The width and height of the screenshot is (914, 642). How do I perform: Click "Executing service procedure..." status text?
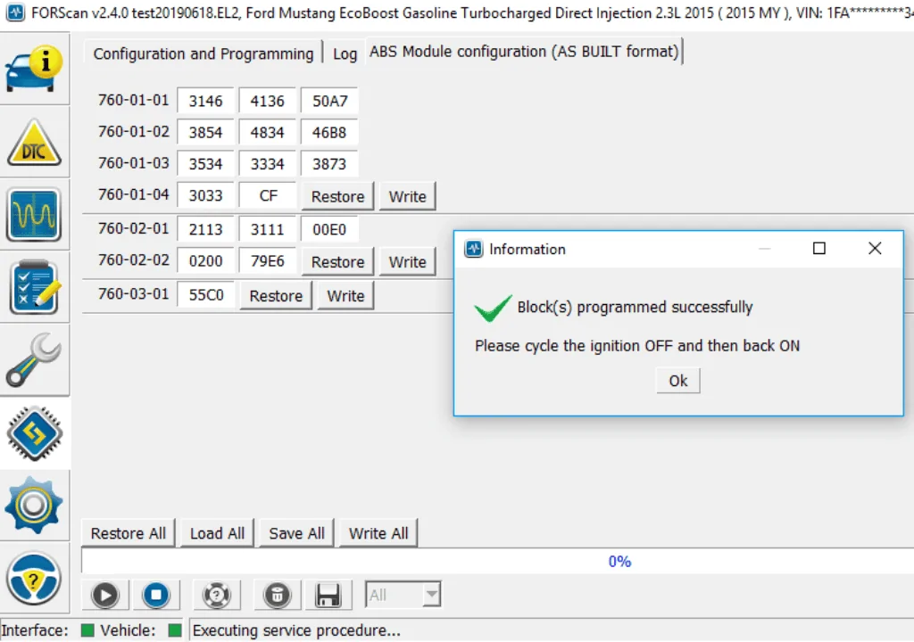296,630
